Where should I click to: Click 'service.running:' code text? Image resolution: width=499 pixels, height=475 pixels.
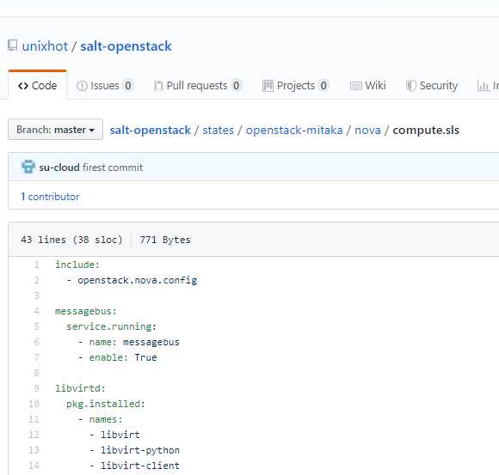pos(111,326)
